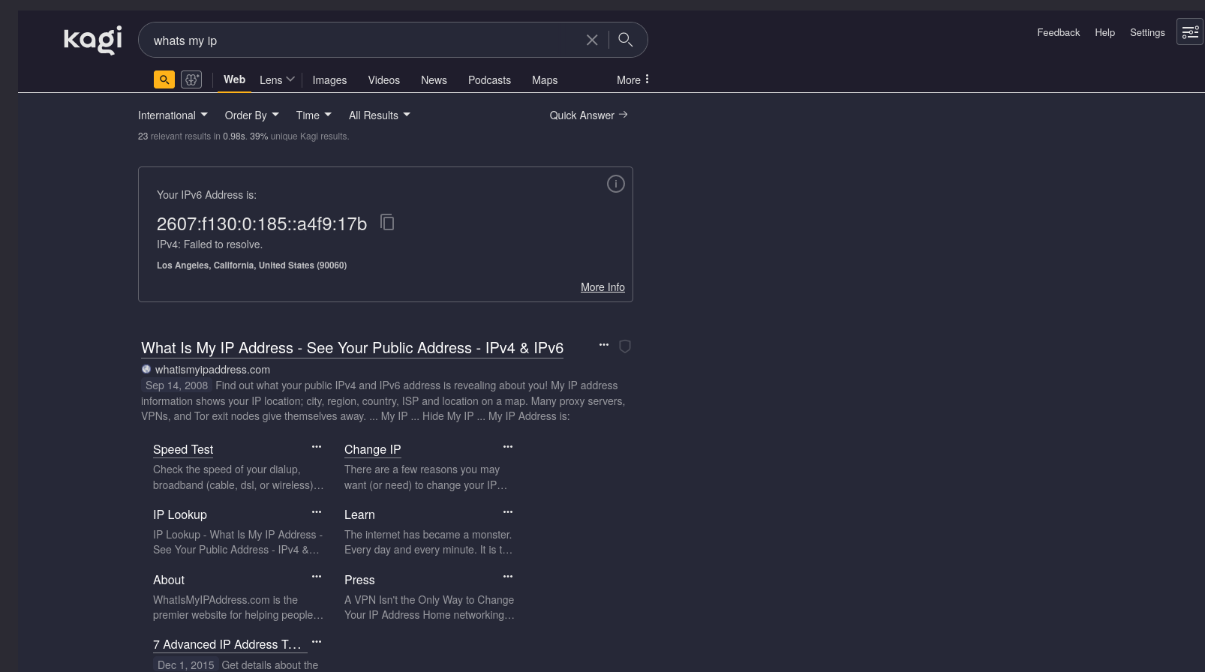1205x672 pixels.
Task: Open the Order By dropdown
Action: (251, 115)
